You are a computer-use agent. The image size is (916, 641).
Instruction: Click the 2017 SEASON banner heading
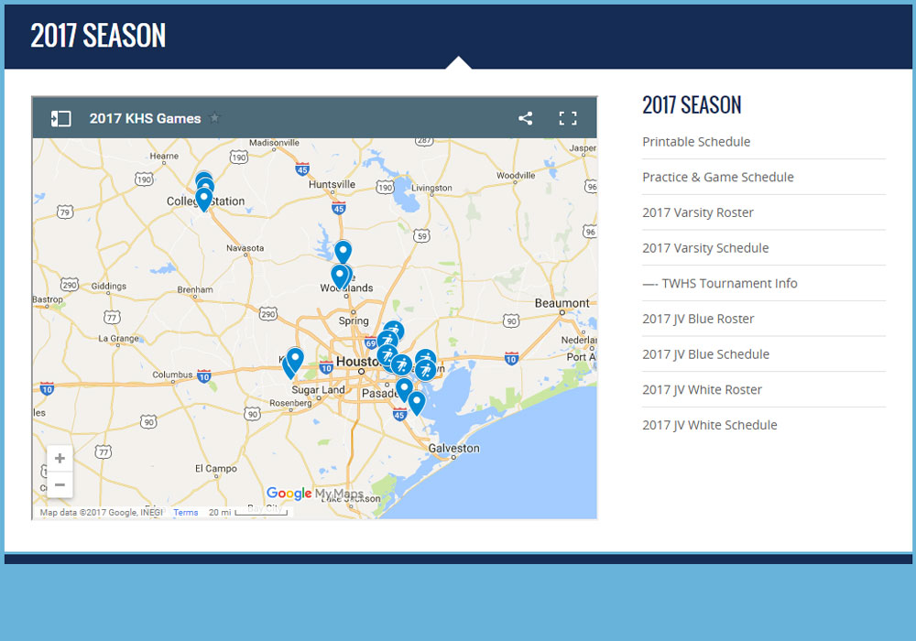(98, 36)
